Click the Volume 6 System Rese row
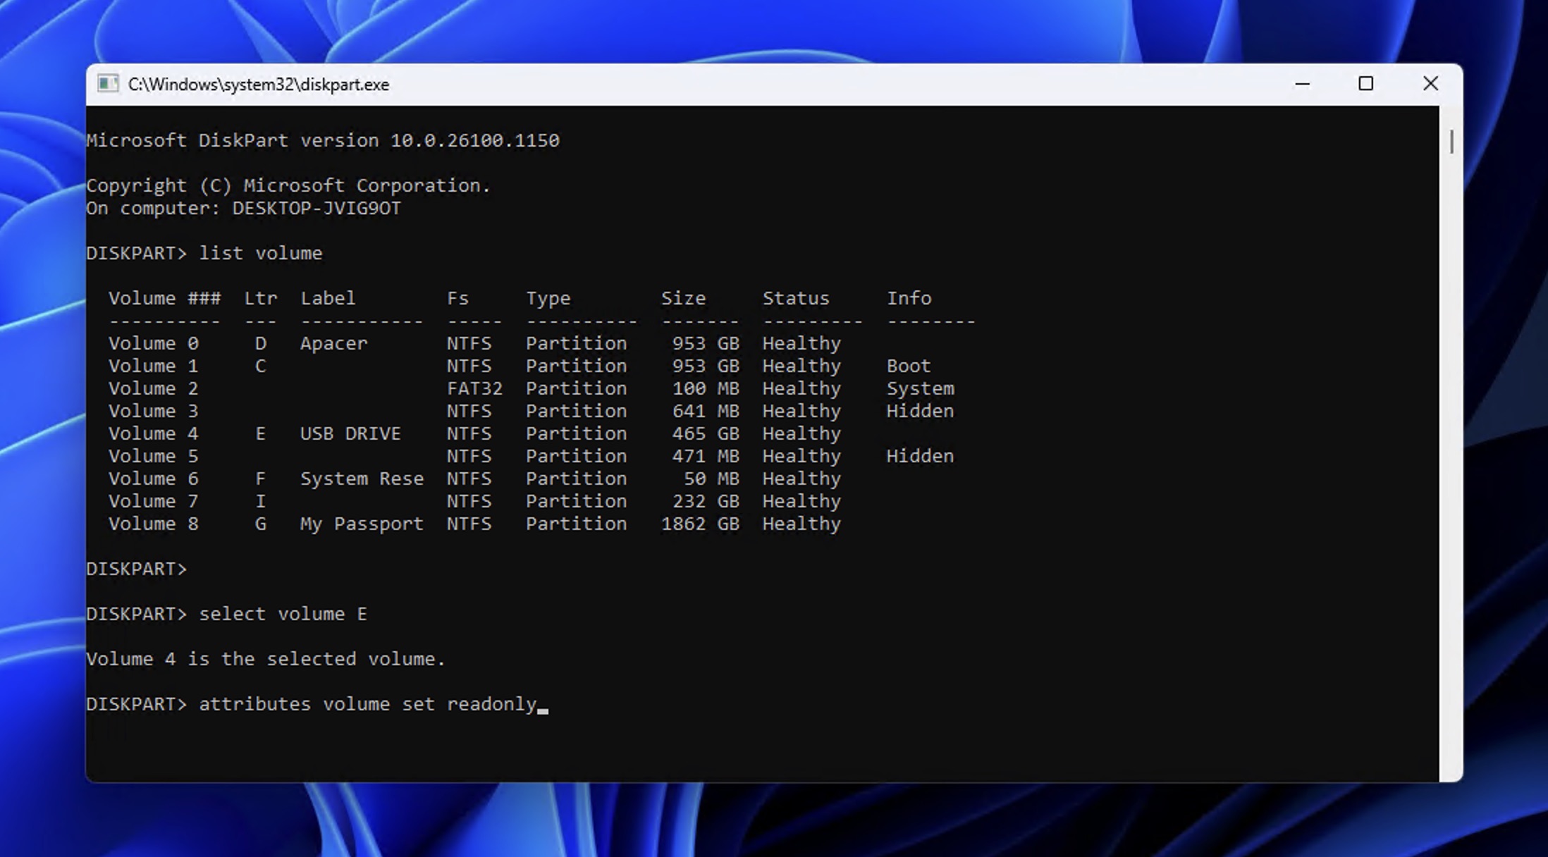Image resolution: width=1548 pixels, height=857 pixels. point(362,479)
